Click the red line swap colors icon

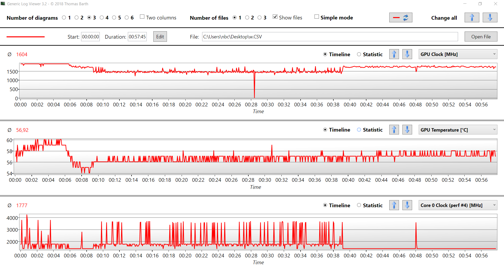[401, 18]
